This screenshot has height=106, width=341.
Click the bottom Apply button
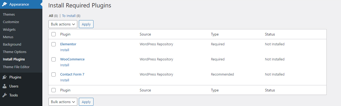86,102
